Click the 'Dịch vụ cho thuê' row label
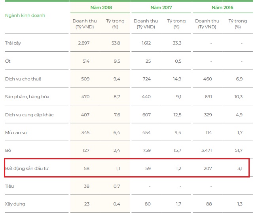Viewport: 256px width, 213px height. pyautogui.click(x=23, y=79)
